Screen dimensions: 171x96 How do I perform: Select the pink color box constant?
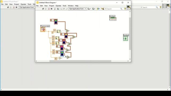point(62,48)
